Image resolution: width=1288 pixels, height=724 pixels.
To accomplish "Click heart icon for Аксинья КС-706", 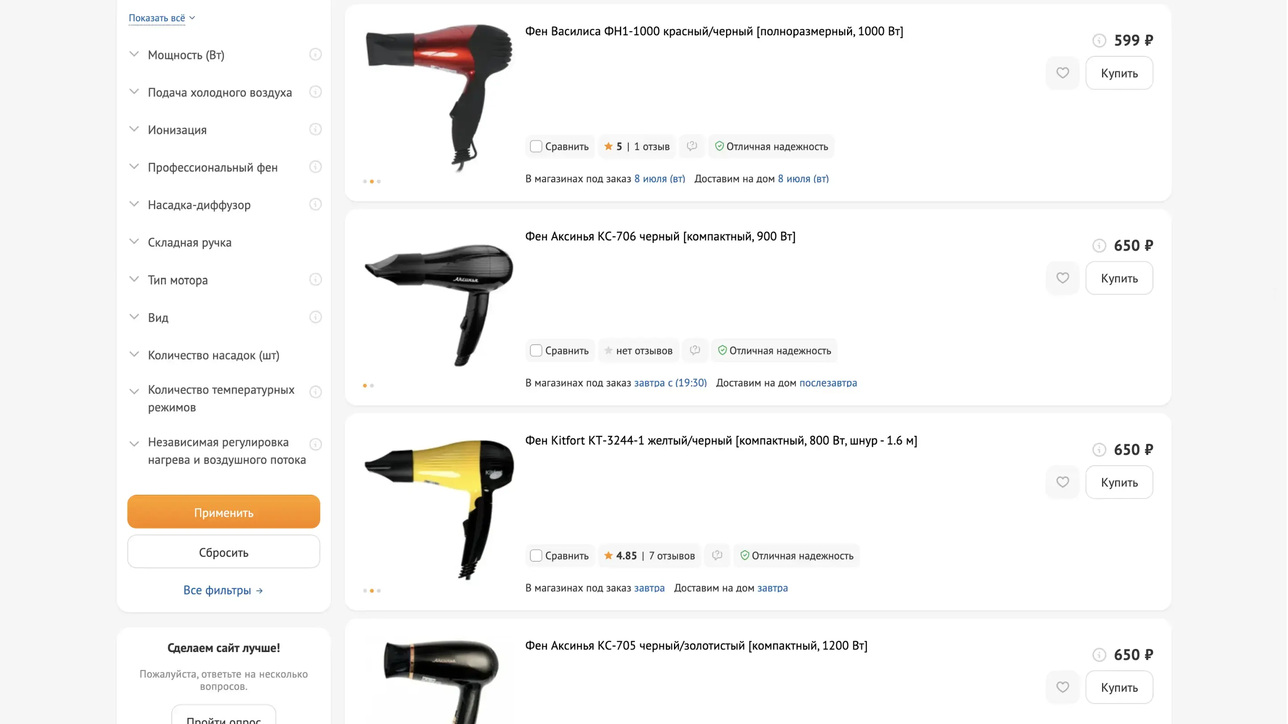I will (1063, 278).
